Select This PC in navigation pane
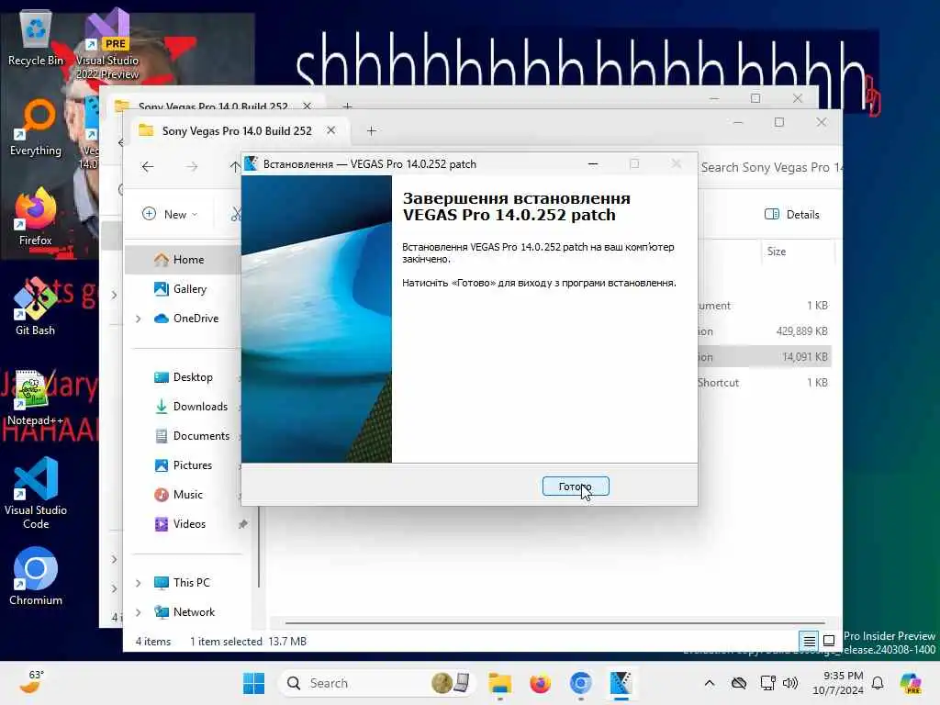This screenshot has height=705, width=940. pyautogui.click(x=183, y=583)
